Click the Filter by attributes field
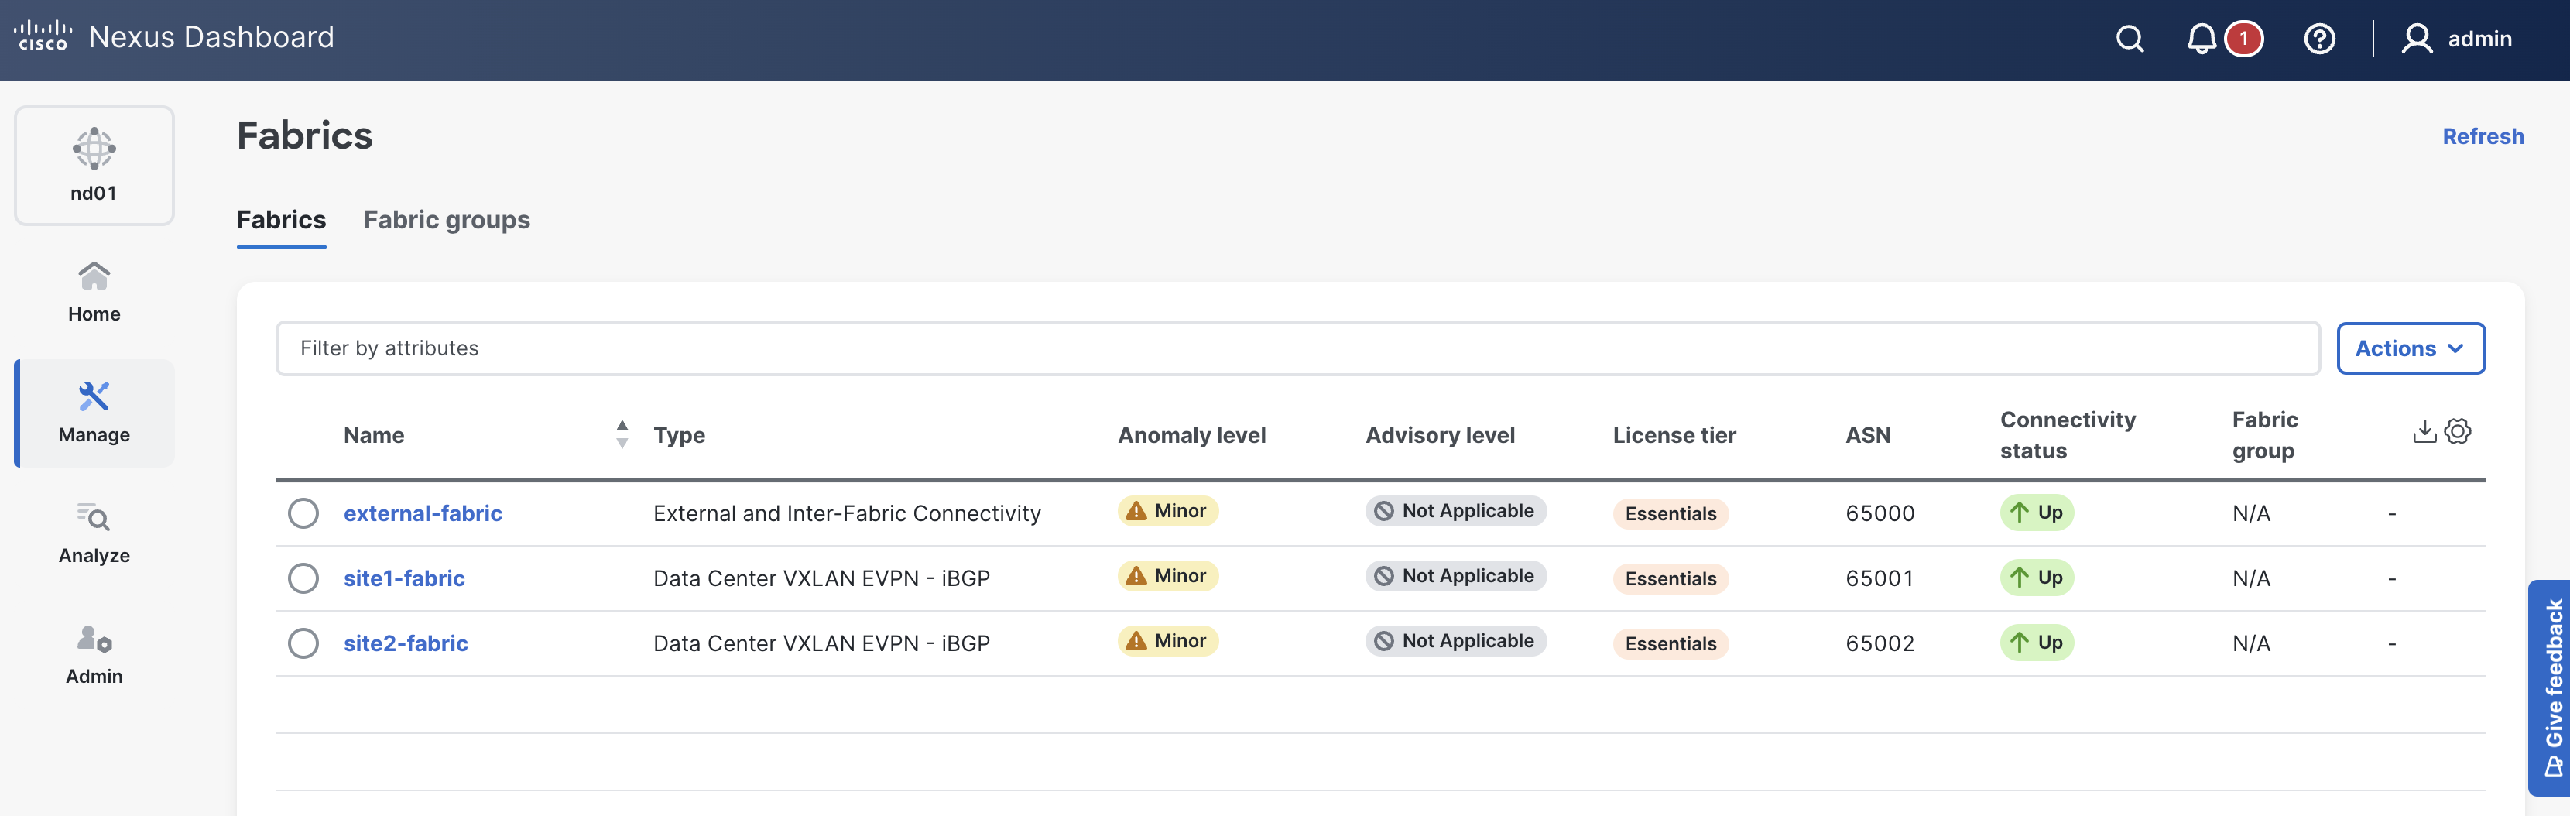The width and height of the screenshot is (2570, 816). point(1297,348)
